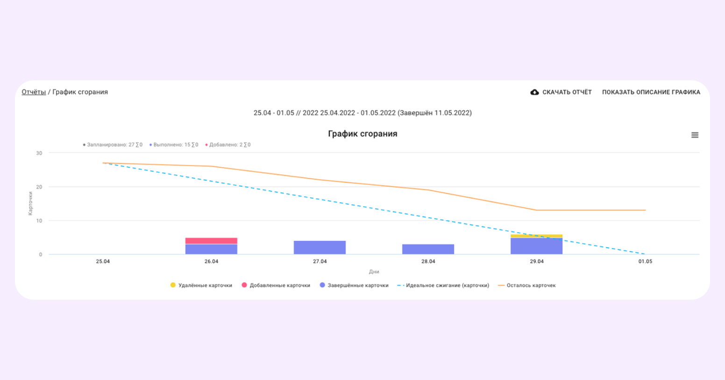Screen dimensions: 725x380
Task: Click the purple completed bar on 29.04
Action: click(x=536, y=246)
